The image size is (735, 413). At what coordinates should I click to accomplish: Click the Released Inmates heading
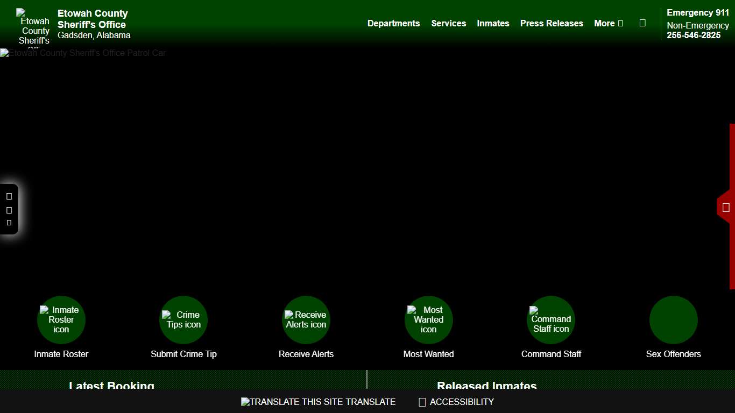pos(486,386)
